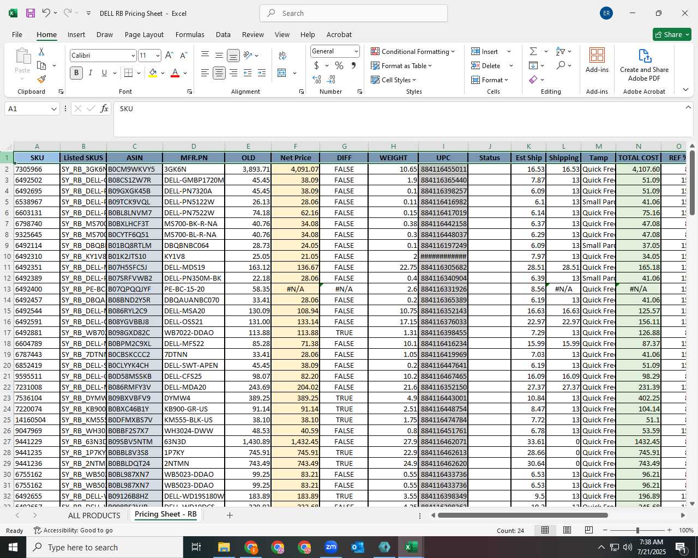
Task: Toggle Underline formatting
Action: pyautogui.click(x=104, y=72)
